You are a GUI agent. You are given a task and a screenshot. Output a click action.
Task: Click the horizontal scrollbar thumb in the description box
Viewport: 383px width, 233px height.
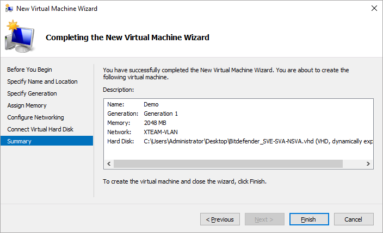[x=228, y=163]
